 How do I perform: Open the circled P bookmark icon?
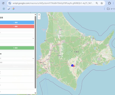pyautogui.click(x=4, y=9)
